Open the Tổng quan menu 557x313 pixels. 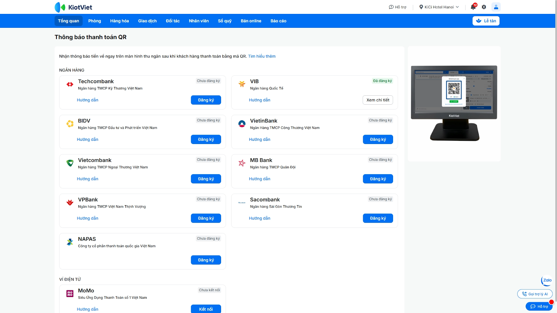pyautogui.click(x=69, y=21)
